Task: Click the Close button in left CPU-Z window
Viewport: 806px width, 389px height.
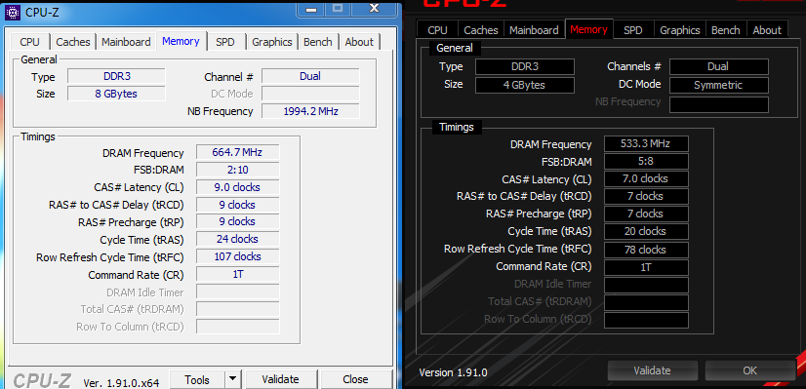Action: (355, 379)
